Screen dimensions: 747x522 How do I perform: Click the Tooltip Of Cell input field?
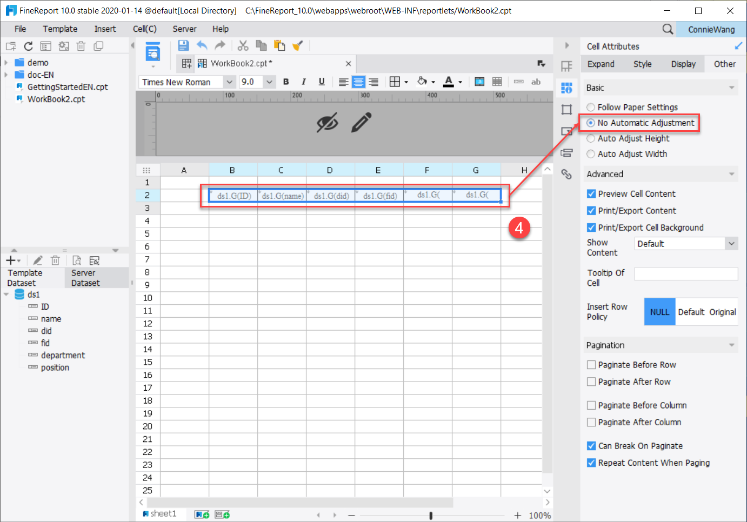coord(686,274)
